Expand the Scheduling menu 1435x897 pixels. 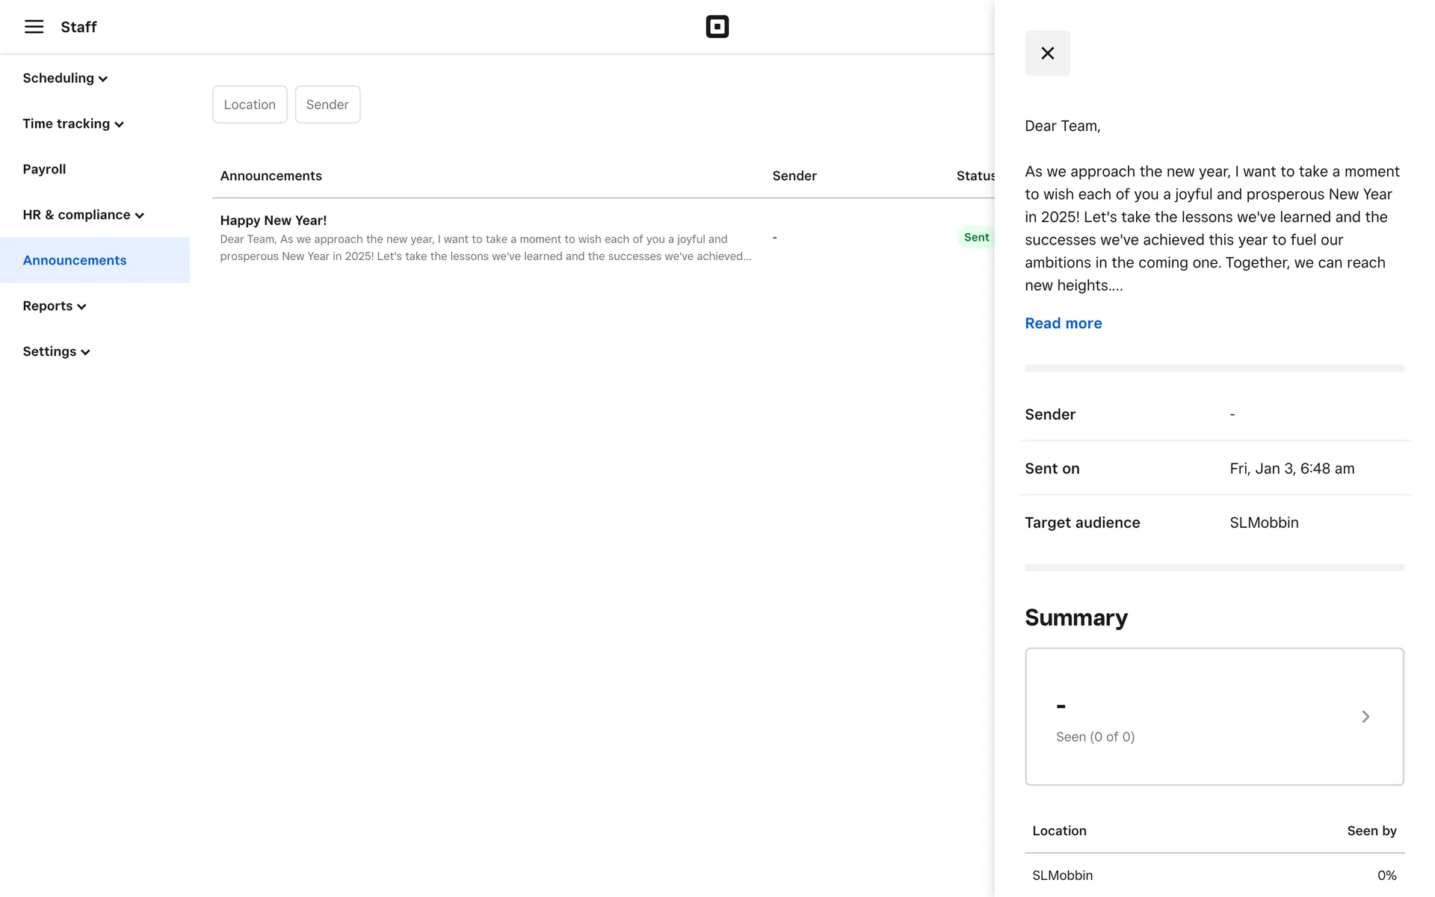click(x=65, y=78)
